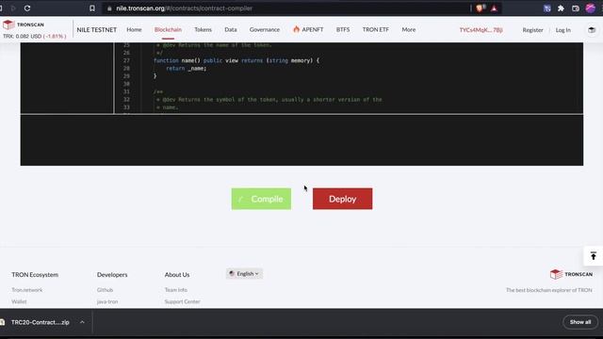Screen dimensions: 603x339
Task: Click the green Compile button
Action: pyautogui.click(x=261, y=199)
